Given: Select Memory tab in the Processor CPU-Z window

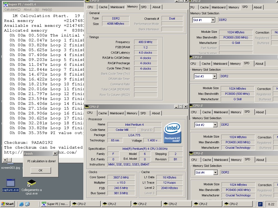Looking at the screenshot, I should pyautogui.click(x=132, y=113).
